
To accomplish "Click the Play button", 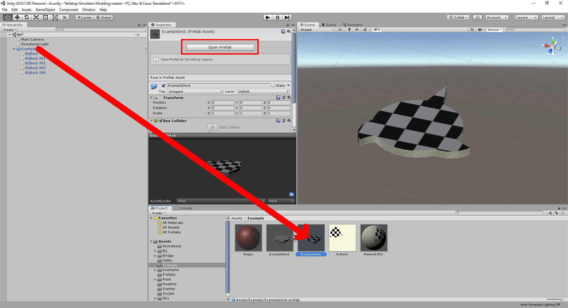I will (268, 17).
